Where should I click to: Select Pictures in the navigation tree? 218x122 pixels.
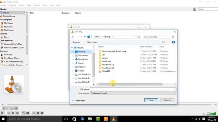tap(82, 67)
